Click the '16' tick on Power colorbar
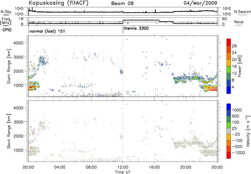Screen dimensions: 251x174 234,67
